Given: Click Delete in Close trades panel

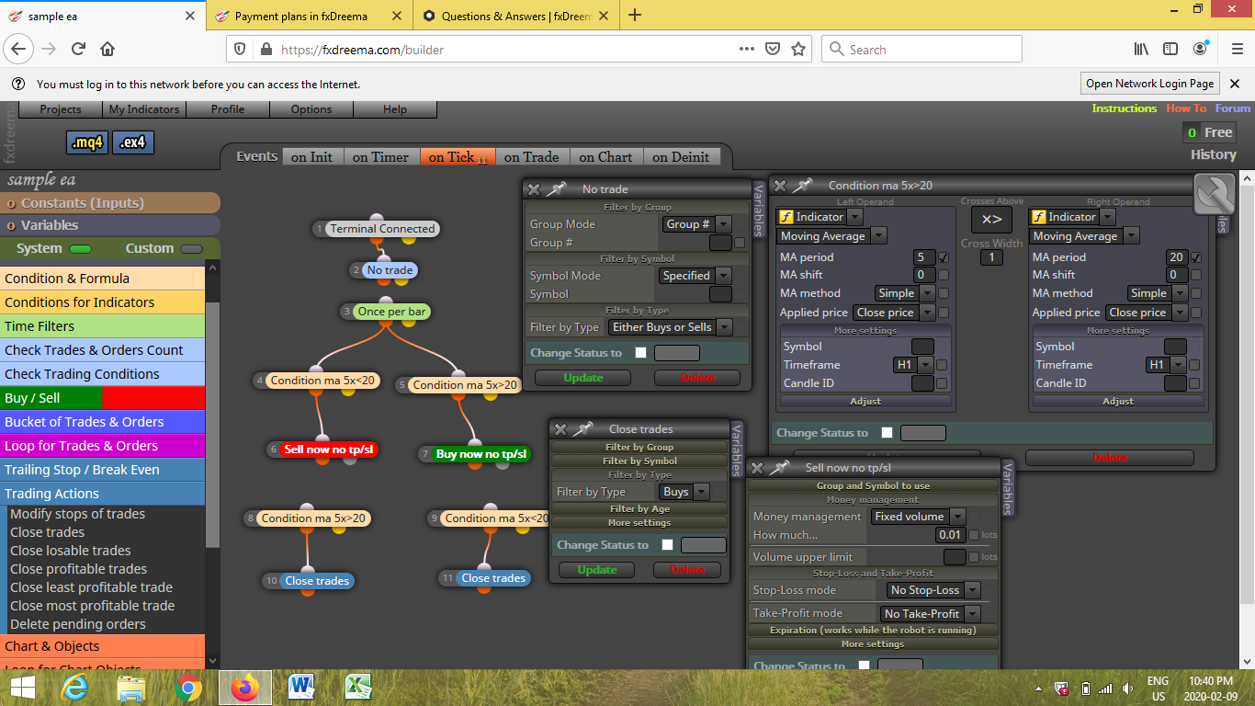Looking at the screenshot, I should 687,570.
